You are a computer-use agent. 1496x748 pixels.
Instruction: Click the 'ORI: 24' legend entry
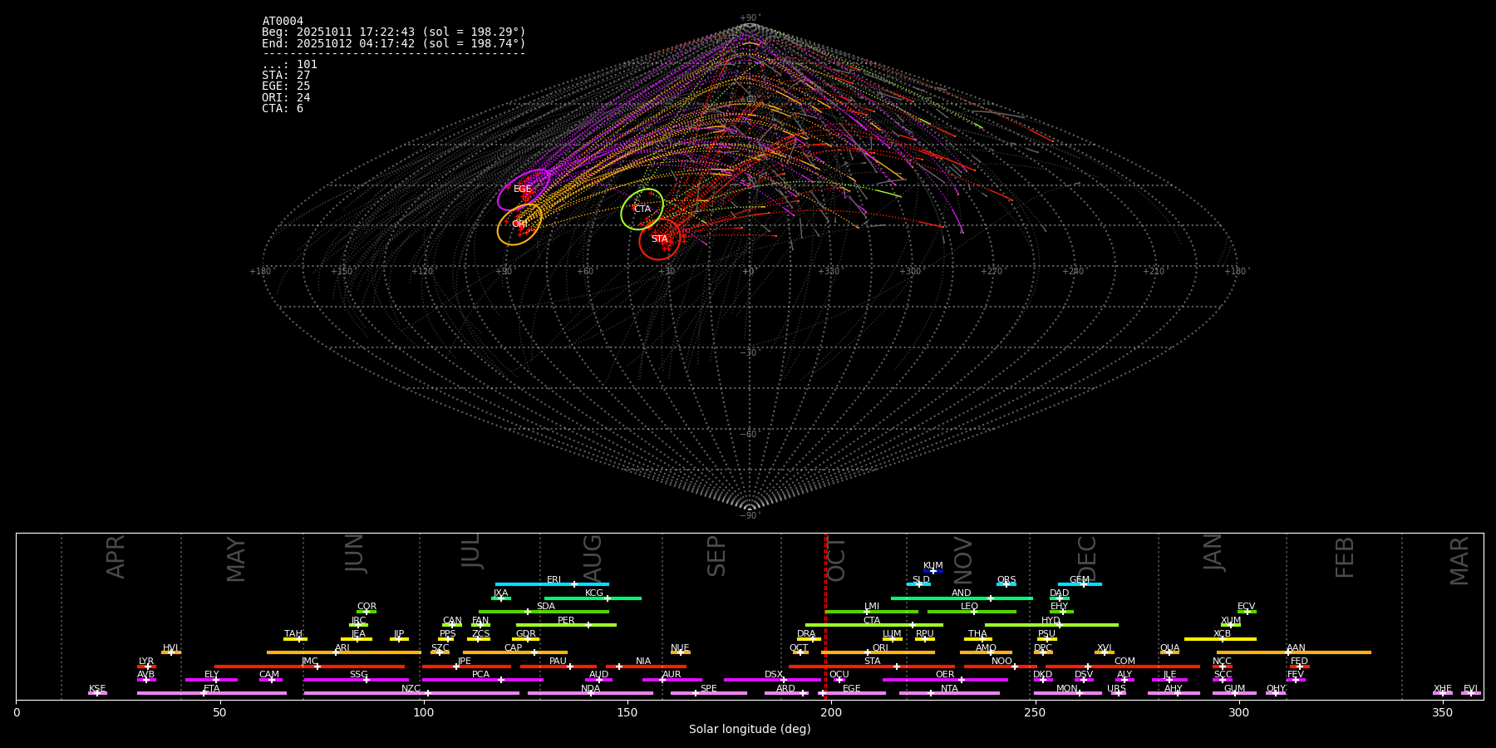click(286, 98)
